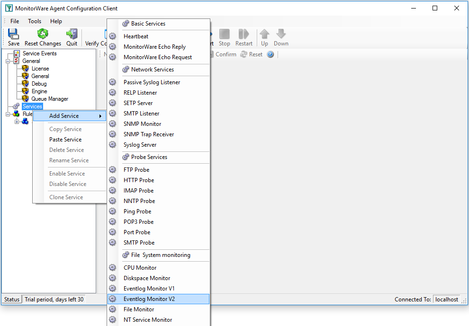The image size is (469, 326).
Task: Add a POP3 Probe service
Action: 159,222
